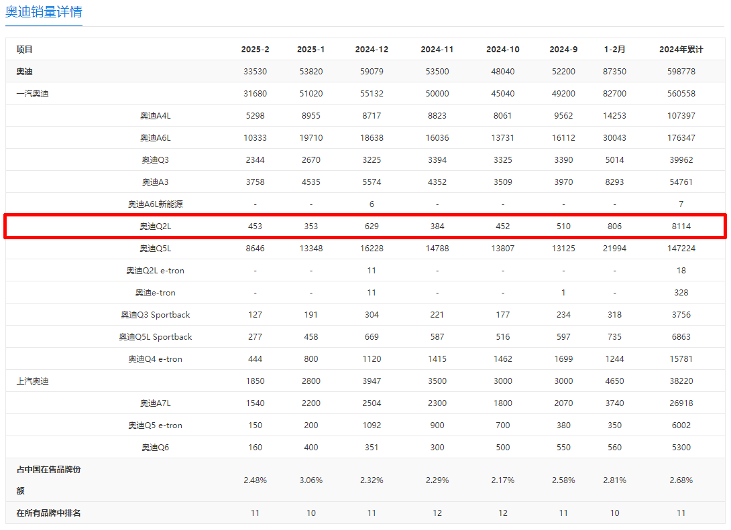Select the 2024-10 column header
This screenshot has height=530, width=731.
tap(502, 50)
